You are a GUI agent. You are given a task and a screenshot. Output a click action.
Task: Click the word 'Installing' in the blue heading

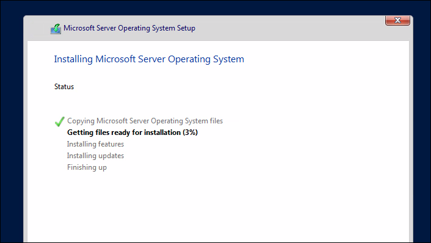[73, 59]
